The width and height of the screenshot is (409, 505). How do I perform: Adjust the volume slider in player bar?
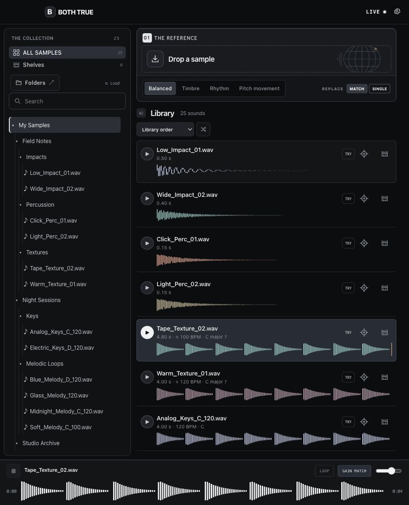388,471
